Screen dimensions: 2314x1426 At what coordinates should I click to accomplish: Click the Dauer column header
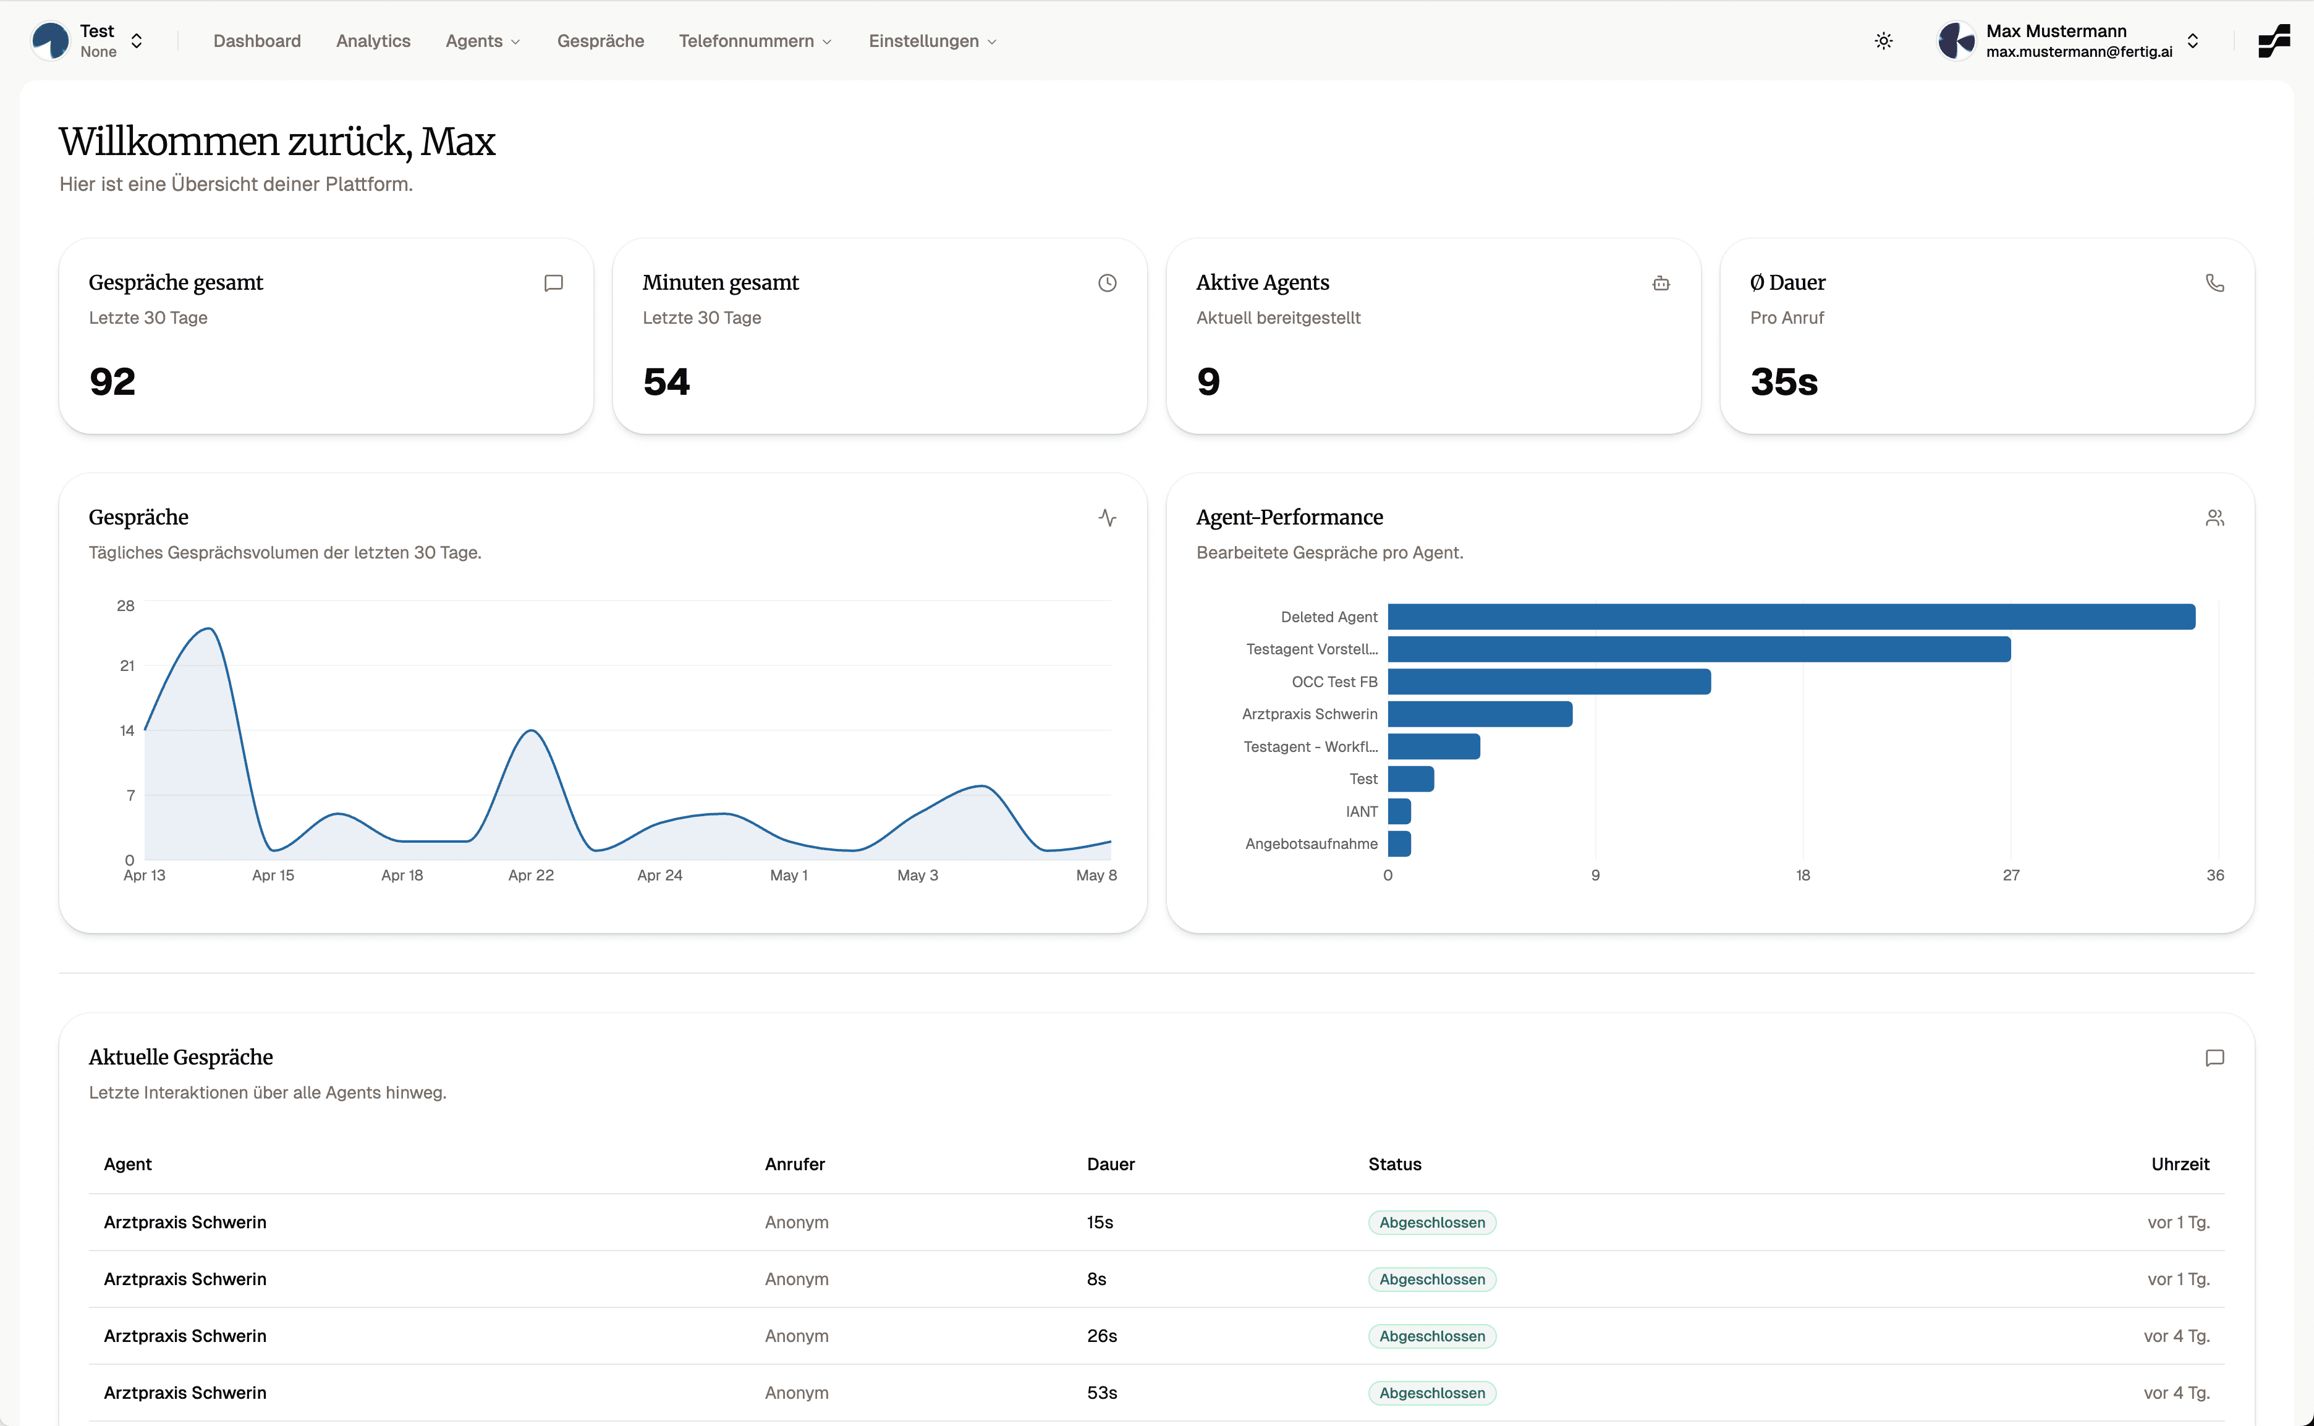click(x=1110, y=1164)
